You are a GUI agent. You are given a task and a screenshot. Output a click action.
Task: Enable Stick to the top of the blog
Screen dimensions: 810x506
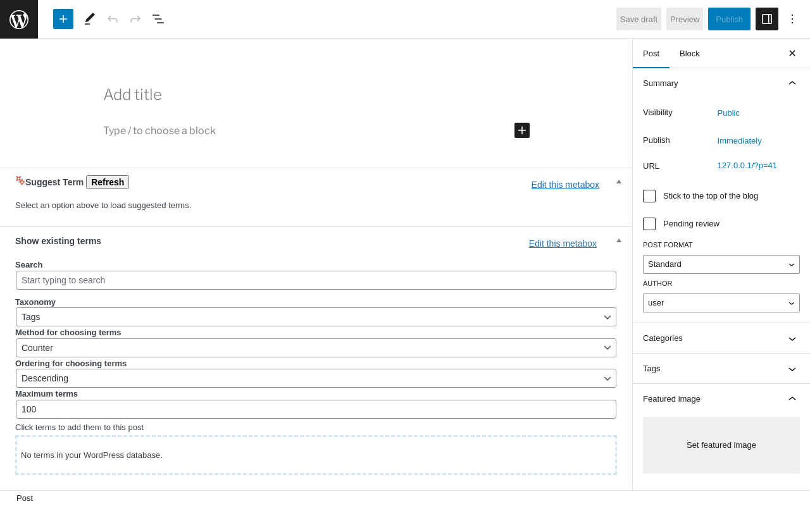649,196
